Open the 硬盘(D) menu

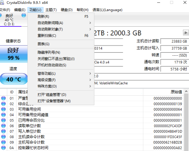tap(67, 10)
